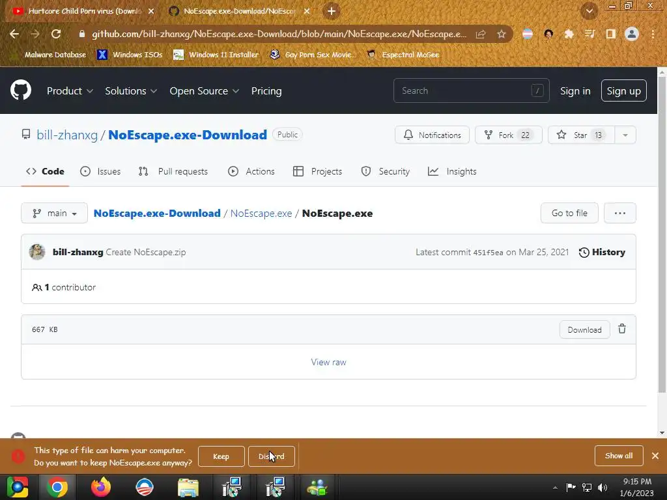
Task: Open the Start button on taskbar
Action: (18, 487)
